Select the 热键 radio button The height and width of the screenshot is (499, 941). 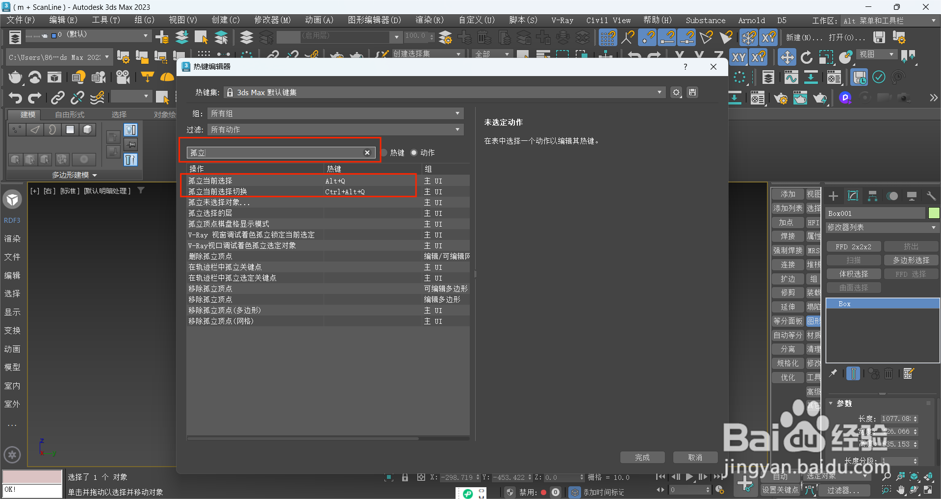point(384,153)
